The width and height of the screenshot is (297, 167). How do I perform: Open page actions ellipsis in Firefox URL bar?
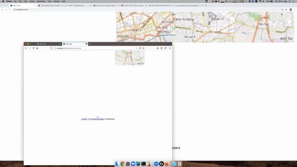click(x=137, y=48)
